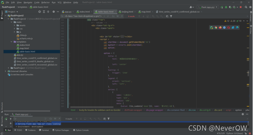Open Flask (app.py) run configuration dropdown

pos(208,7)
